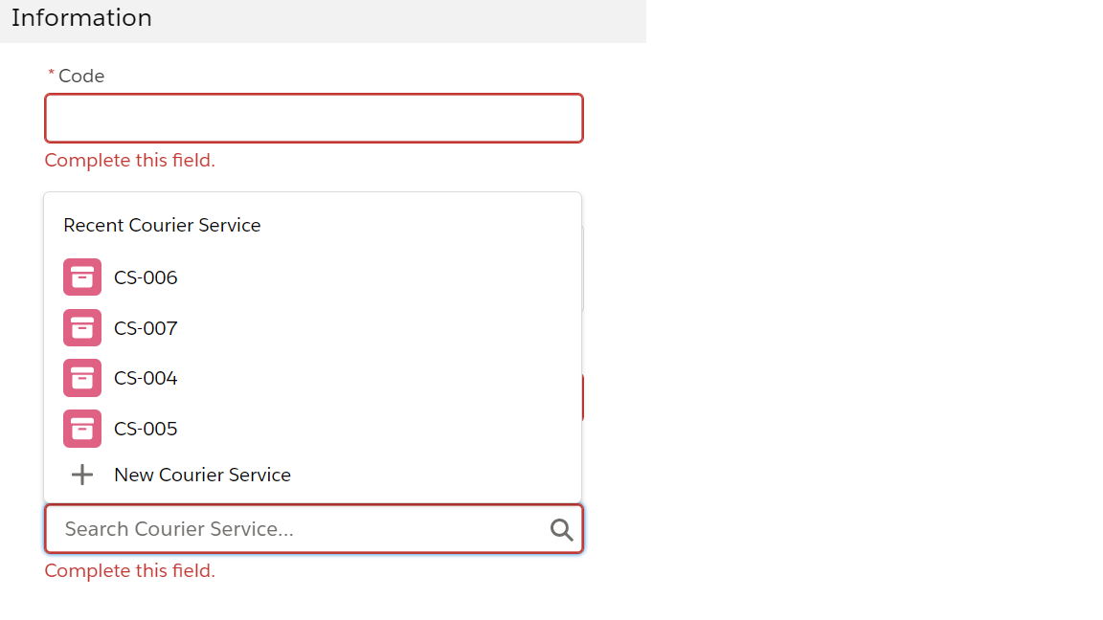Click the CS-007 record box icon
This screenshot has width=1103, height=620.
(82, 328)
